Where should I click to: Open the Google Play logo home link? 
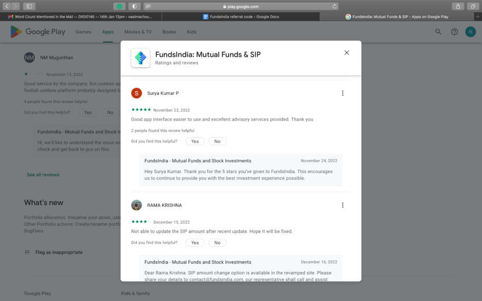[38, 32]
